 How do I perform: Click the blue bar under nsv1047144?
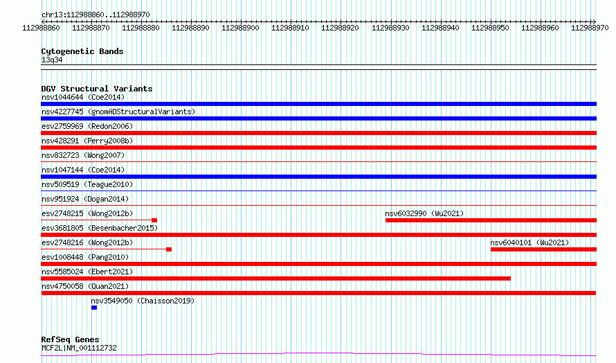[318, 177]
